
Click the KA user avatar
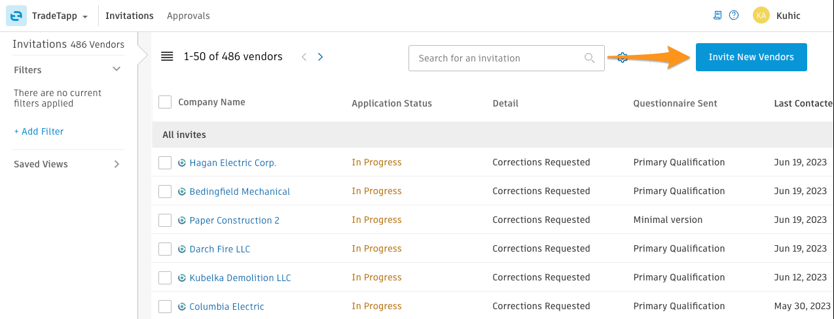[x=761, y=15]
